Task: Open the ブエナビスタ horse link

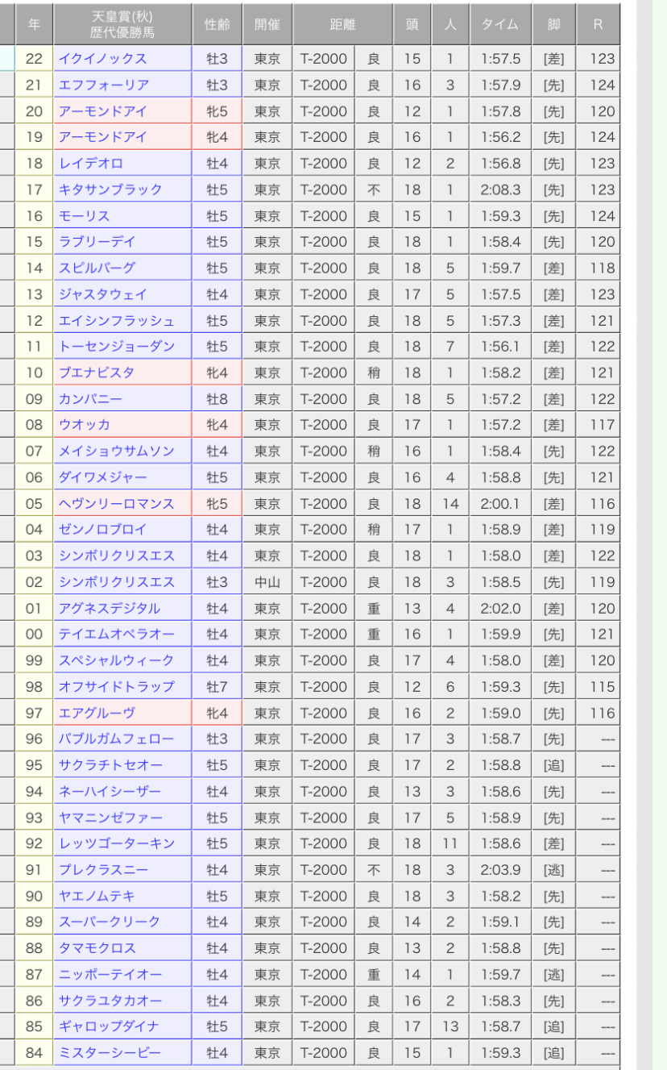Action: (x=97, y=373)
